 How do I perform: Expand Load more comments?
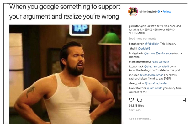tap(142, 39)
